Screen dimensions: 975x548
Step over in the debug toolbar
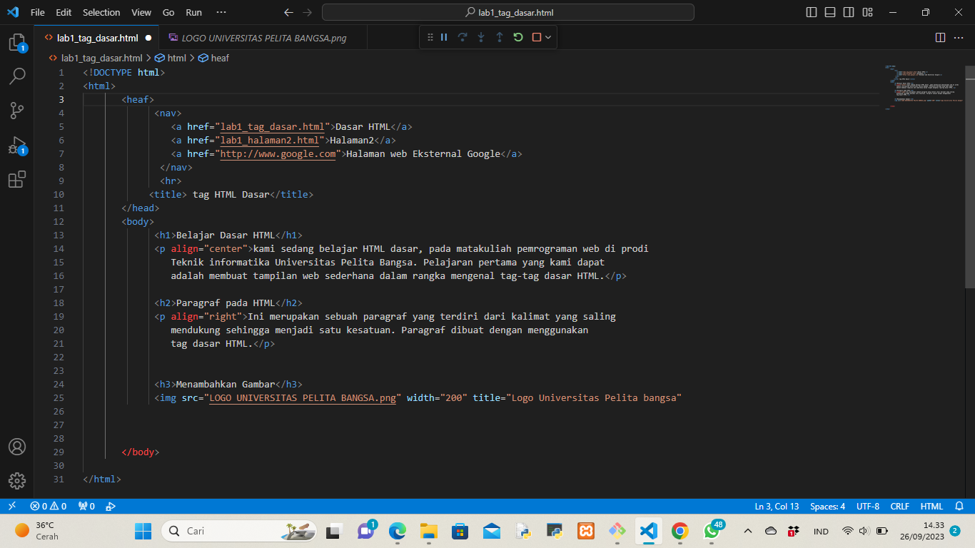(462, 37)
